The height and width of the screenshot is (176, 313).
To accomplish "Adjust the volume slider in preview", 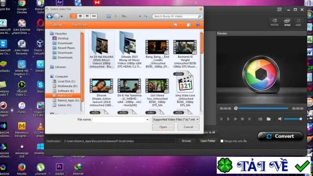I will tap(292, 119).
